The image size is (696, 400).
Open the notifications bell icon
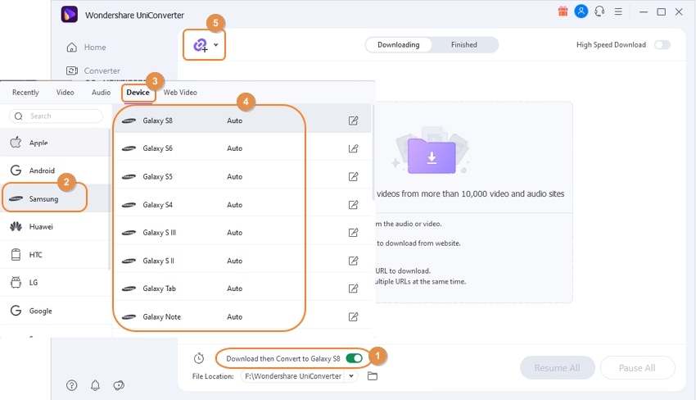[95, 385]
